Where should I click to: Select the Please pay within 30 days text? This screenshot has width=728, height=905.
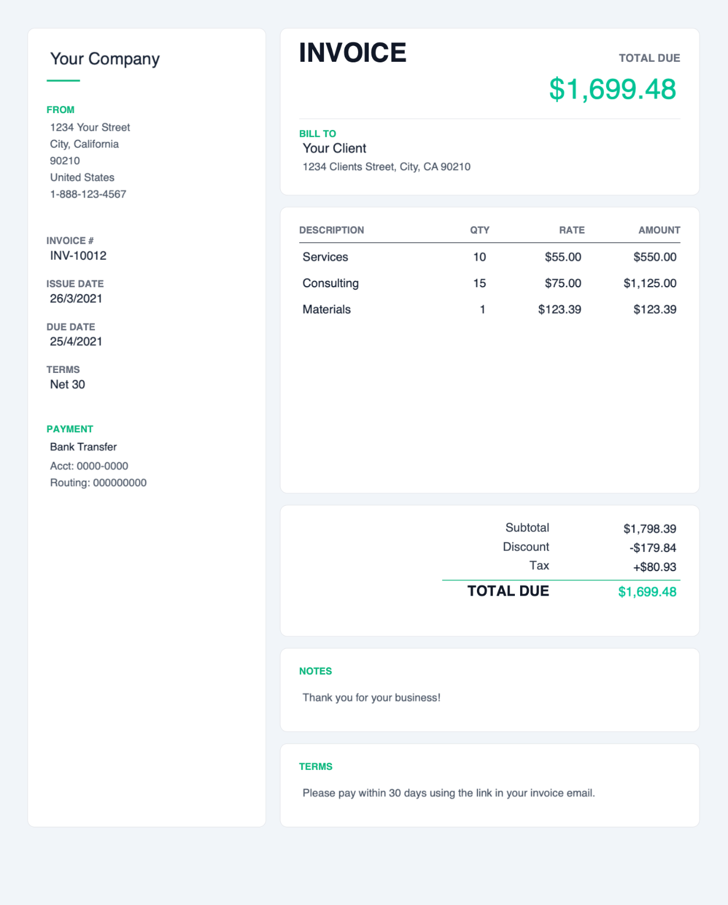point(449,793)
